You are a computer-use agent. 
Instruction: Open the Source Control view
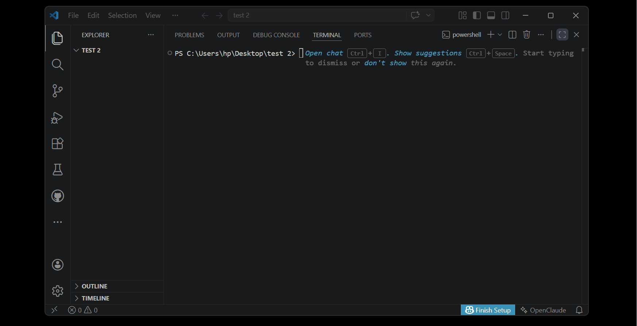point(57,91)
